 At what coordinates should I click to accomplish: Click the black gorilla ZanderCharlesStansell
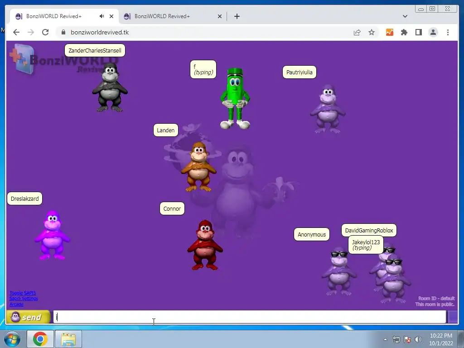point(110,87)
